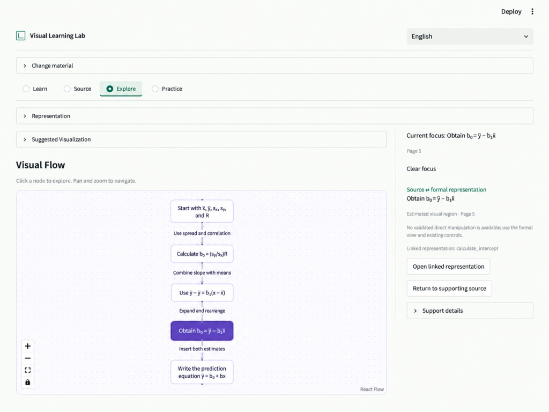Expand the Support details section
Viewport: 549px width, 412px height.
470,311
